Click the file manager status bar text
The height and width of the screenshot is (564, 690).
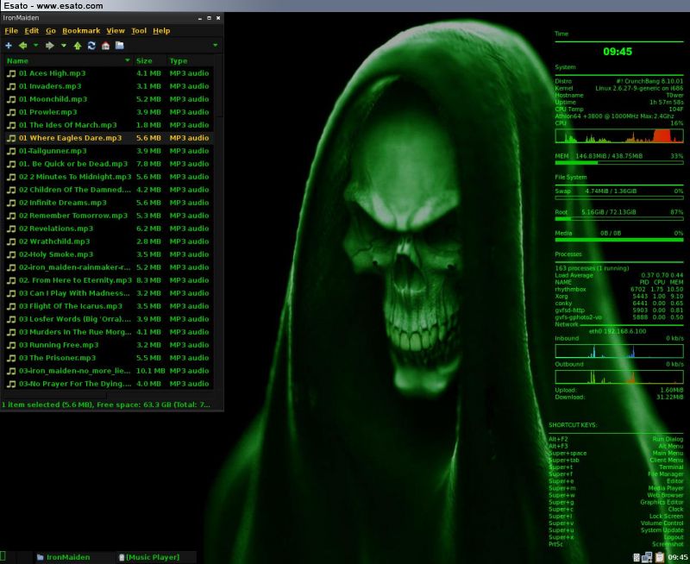point(106,404)
